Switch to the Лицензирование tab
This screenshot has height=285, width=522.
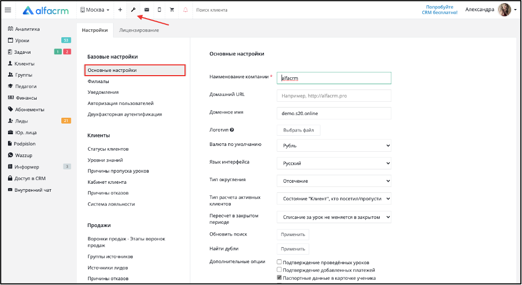tap(139, 30)
